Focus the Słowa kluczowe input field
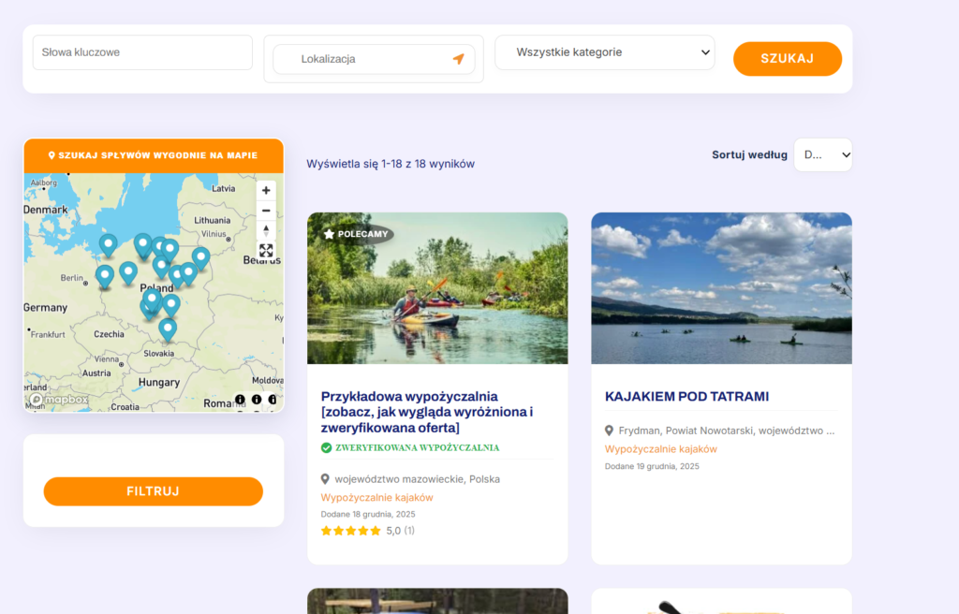This screenshot has width=959, height=614. [x=142, y=52]
